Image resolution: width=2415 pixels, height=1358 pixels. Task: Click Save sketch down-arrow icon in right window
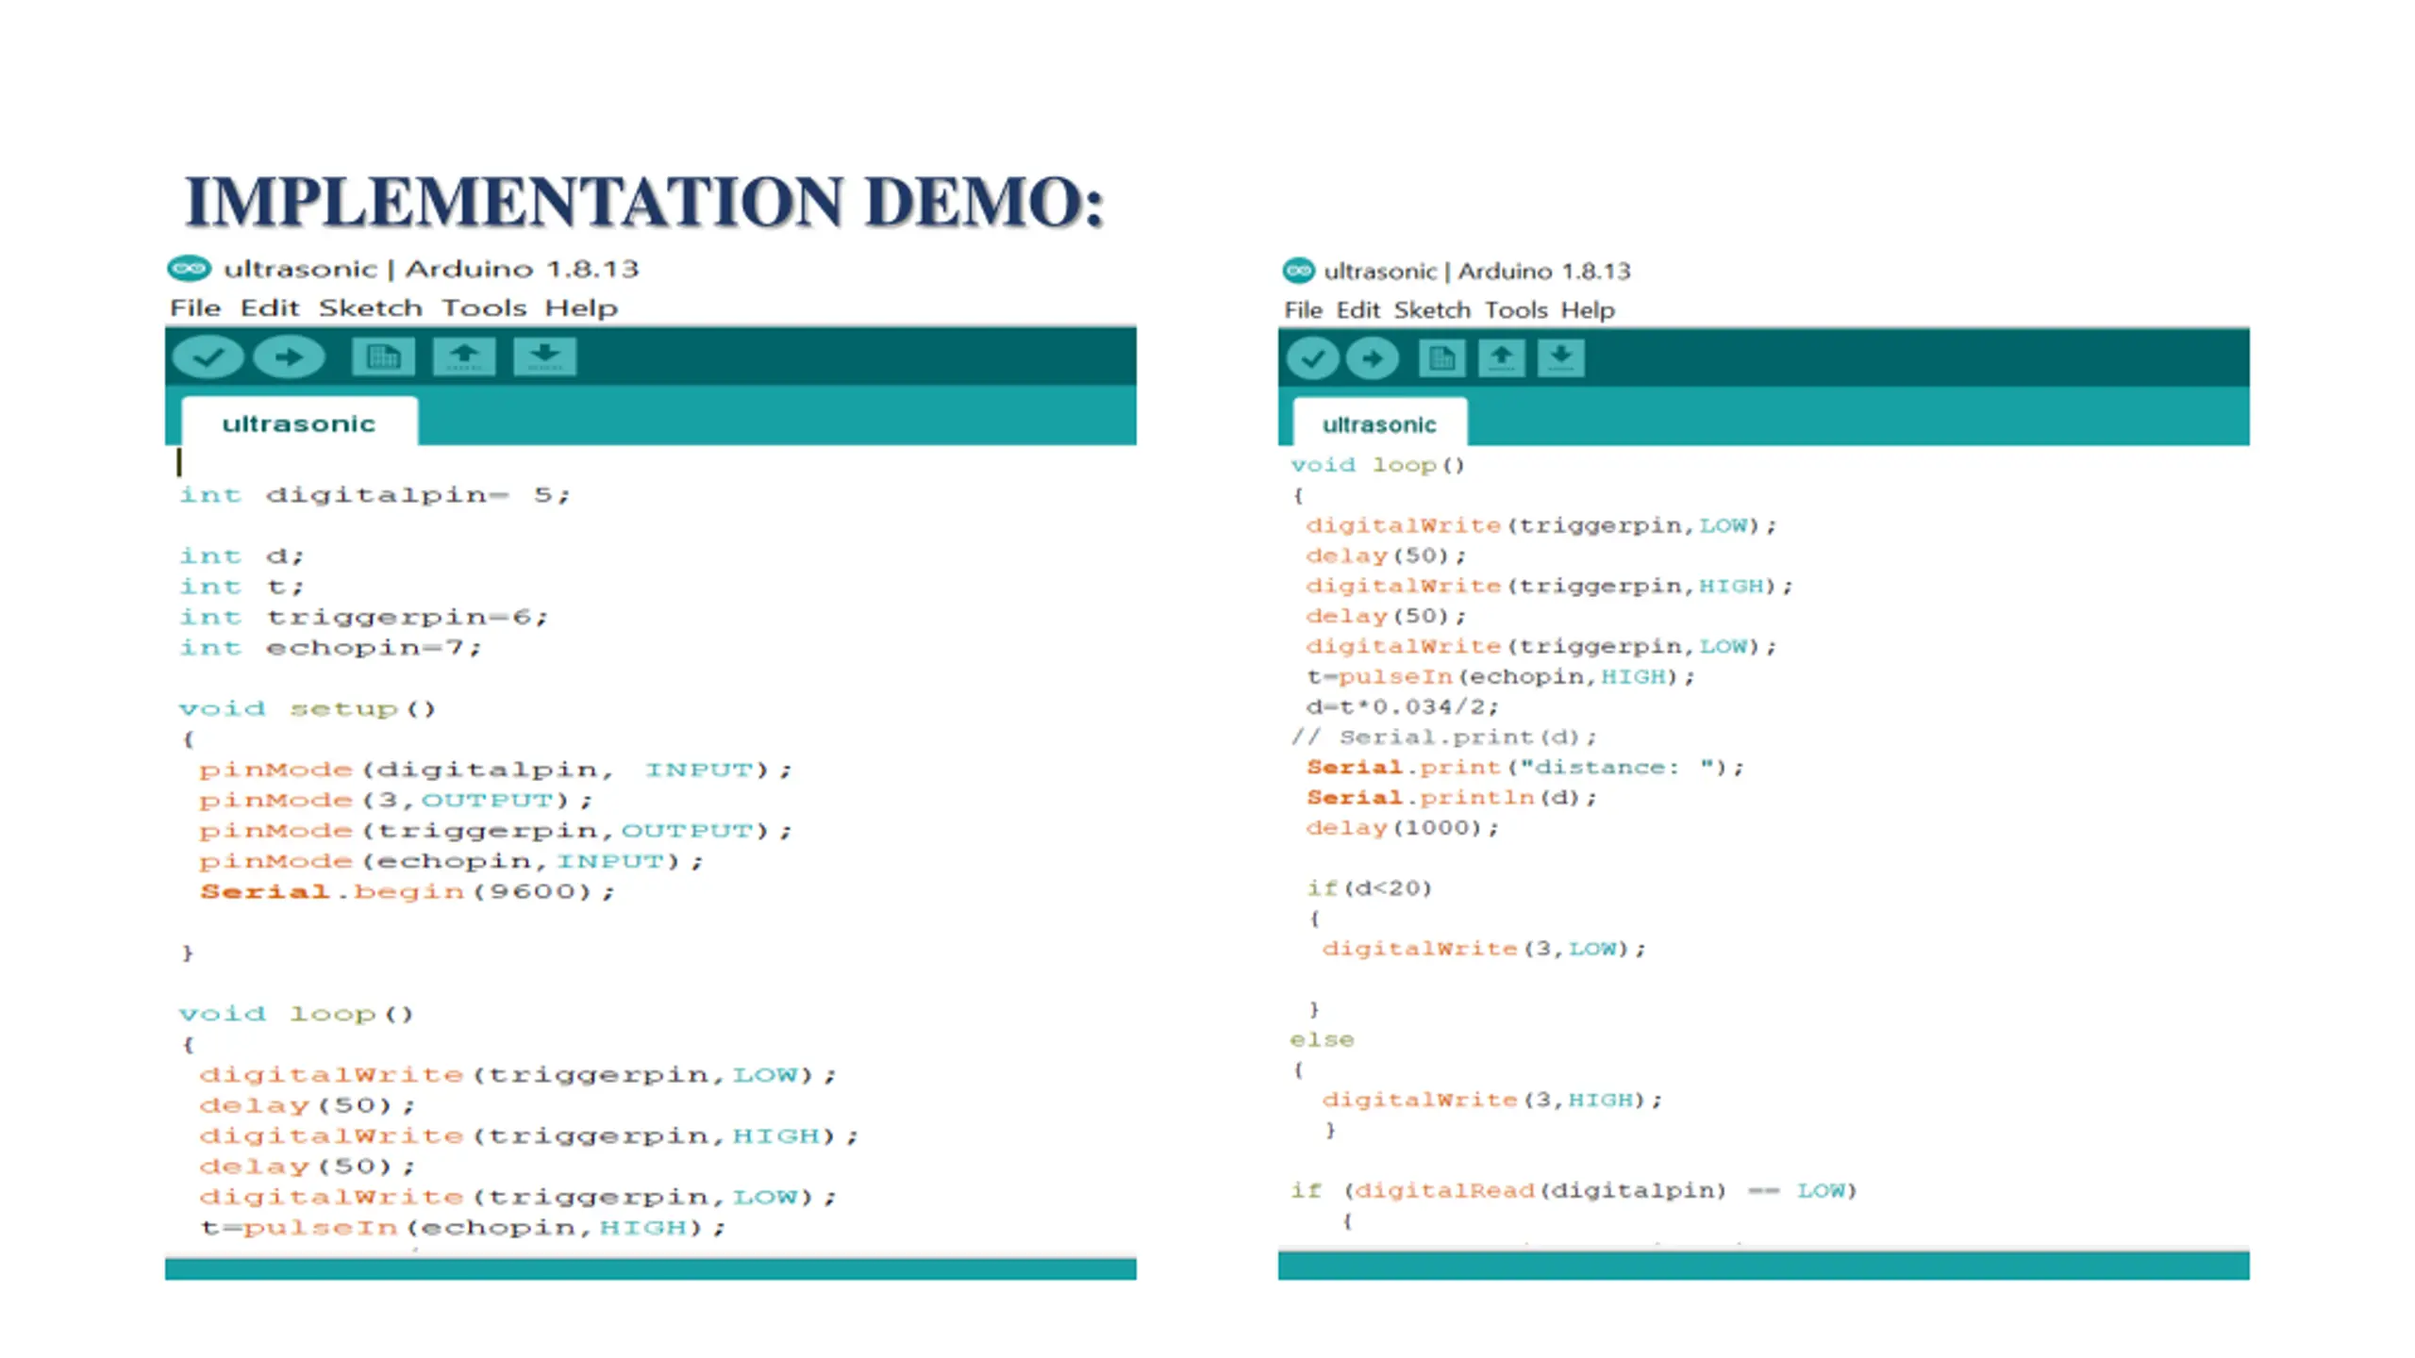coord(1561,358)
